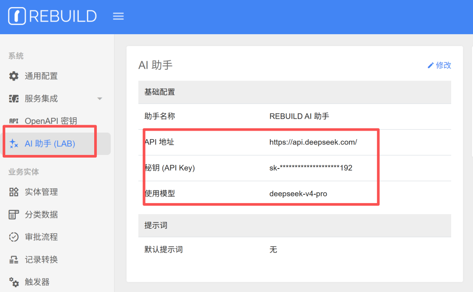Screen dimensions: 473x292
Task: Click the model value deepseek-v4-pro
Action: (x=298, y=193)
